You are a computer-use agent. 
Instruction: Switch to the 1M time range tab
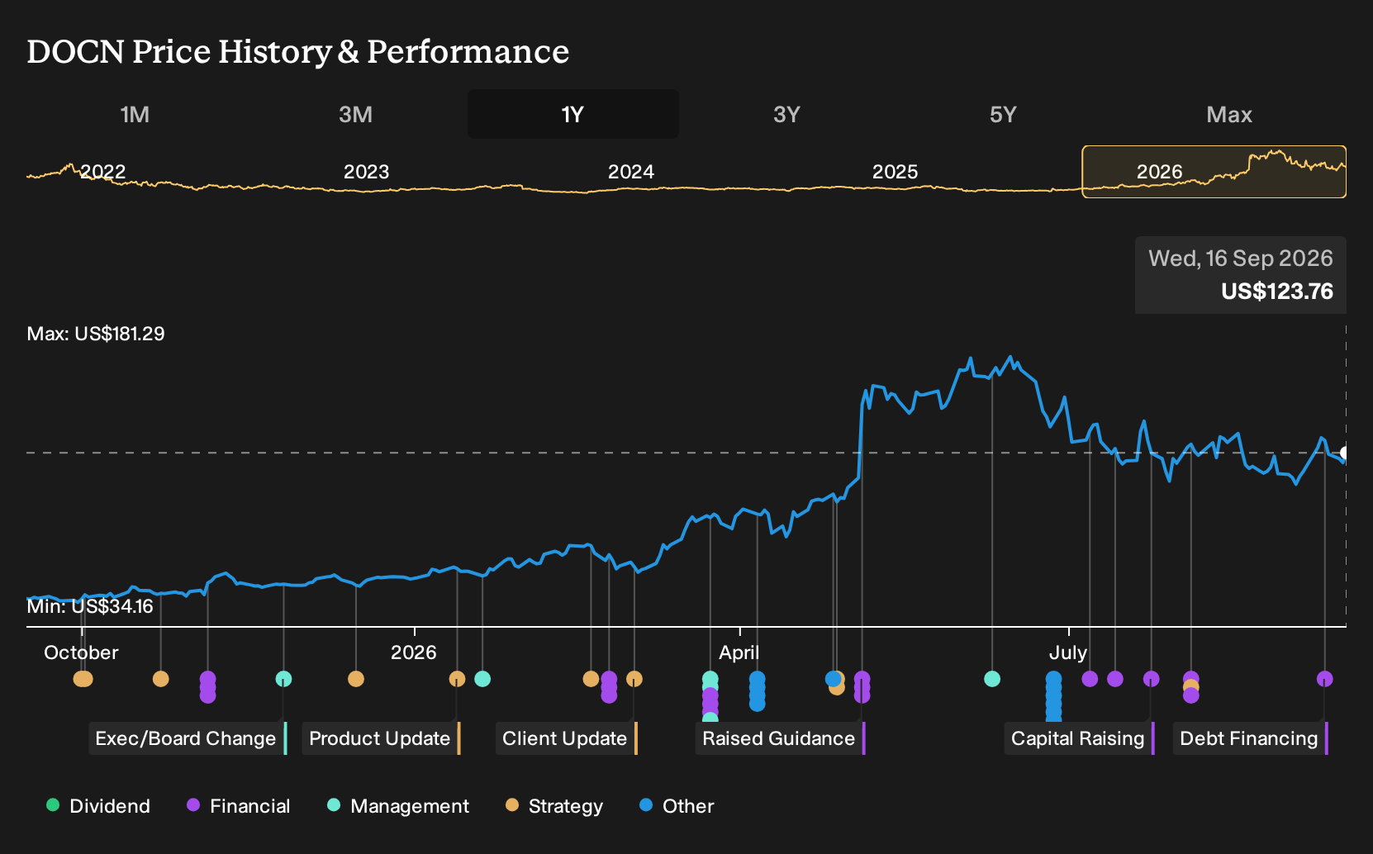135,114
